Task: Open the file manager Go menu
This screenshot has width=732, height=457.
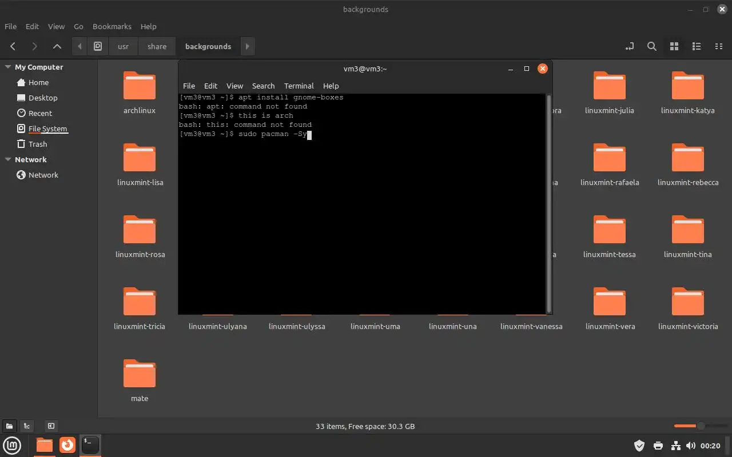Action: 78,26
